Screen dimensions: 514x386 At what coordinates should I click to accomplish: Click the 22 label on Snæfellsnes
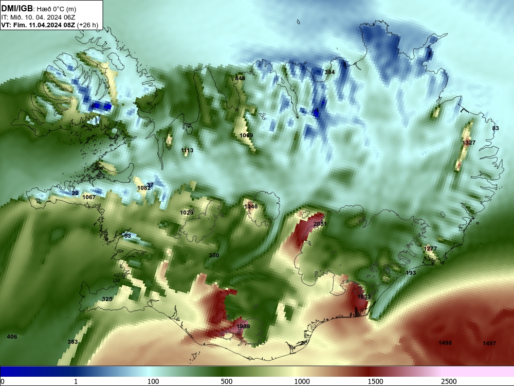click(x=75, y=193)
